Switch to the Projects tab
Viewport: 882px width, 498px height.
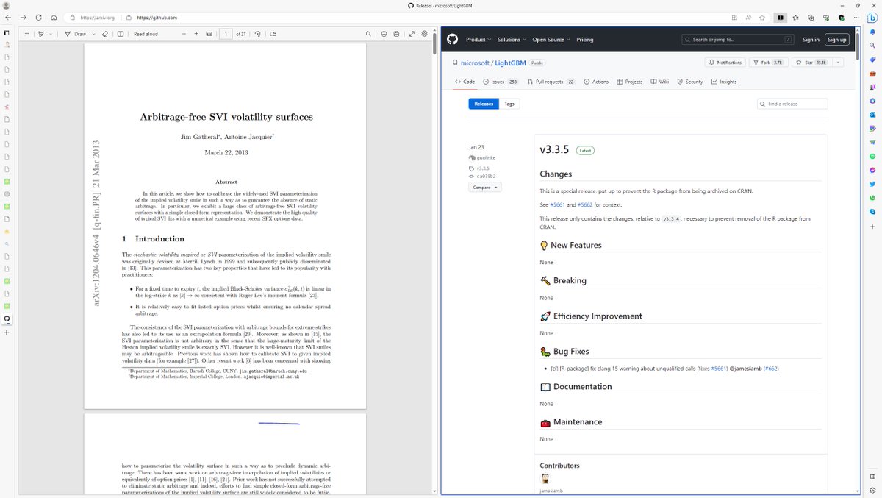tap(630, 82)
